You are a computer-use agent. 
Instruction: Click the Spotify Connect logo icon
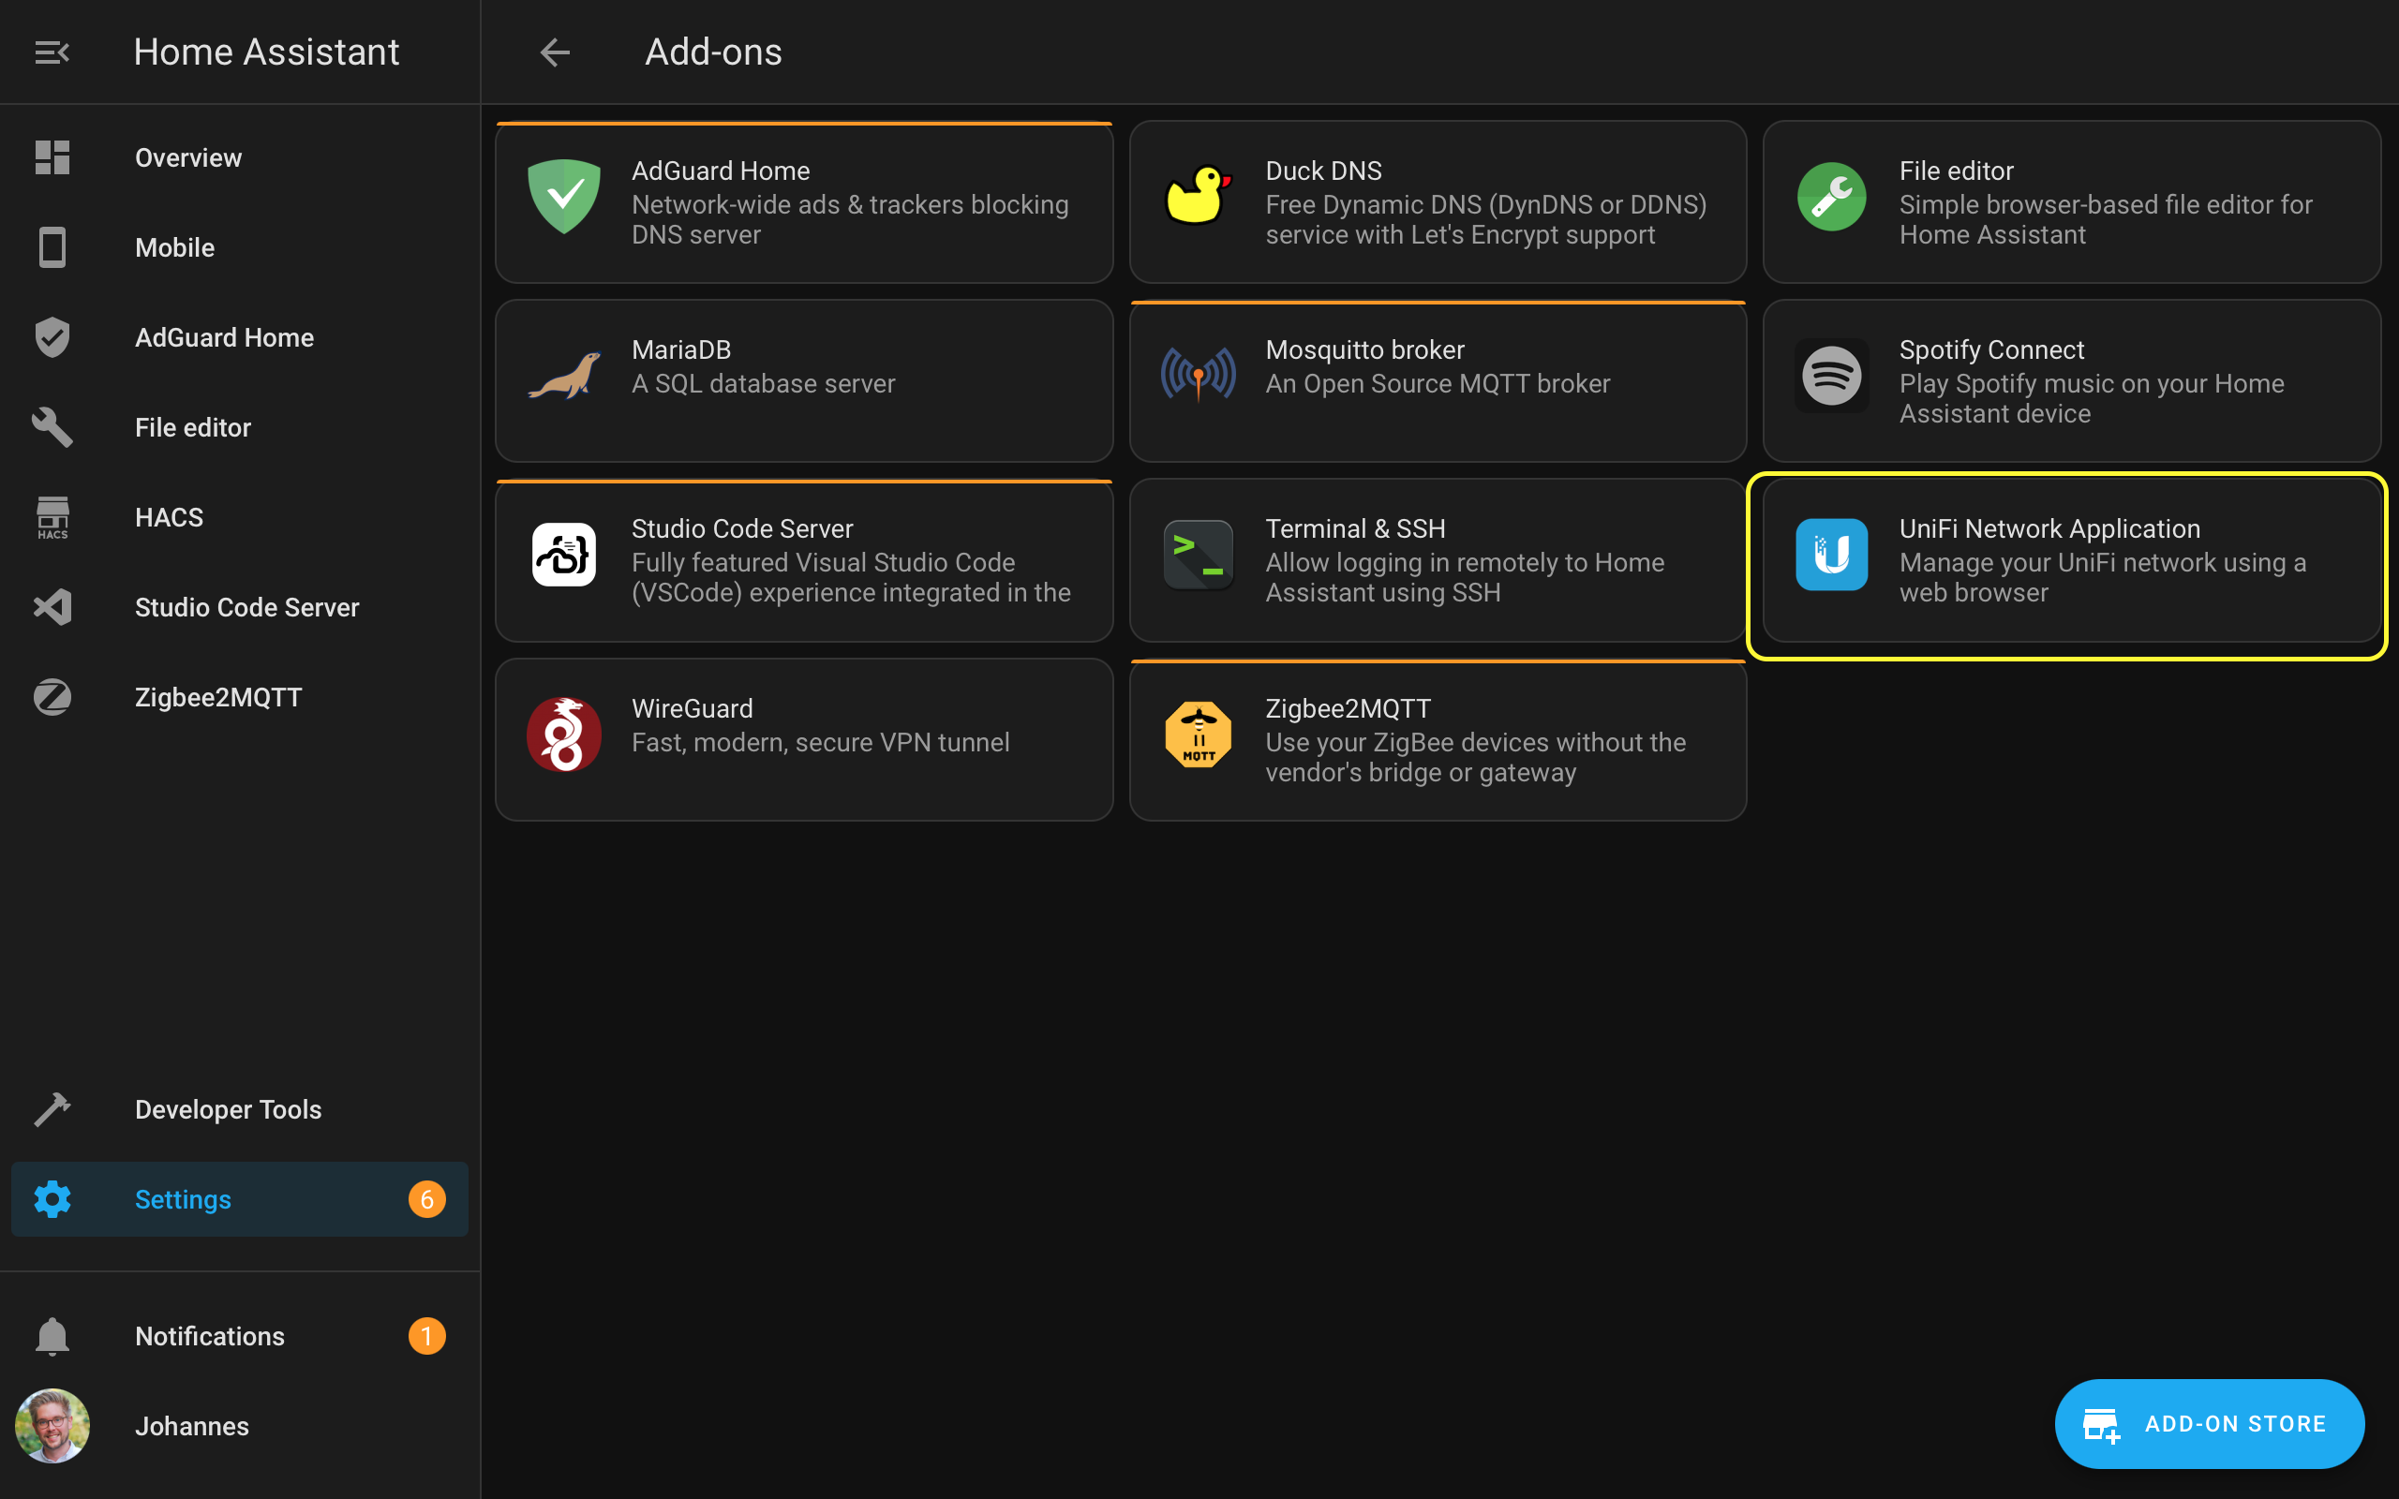tap(1832, 376)
